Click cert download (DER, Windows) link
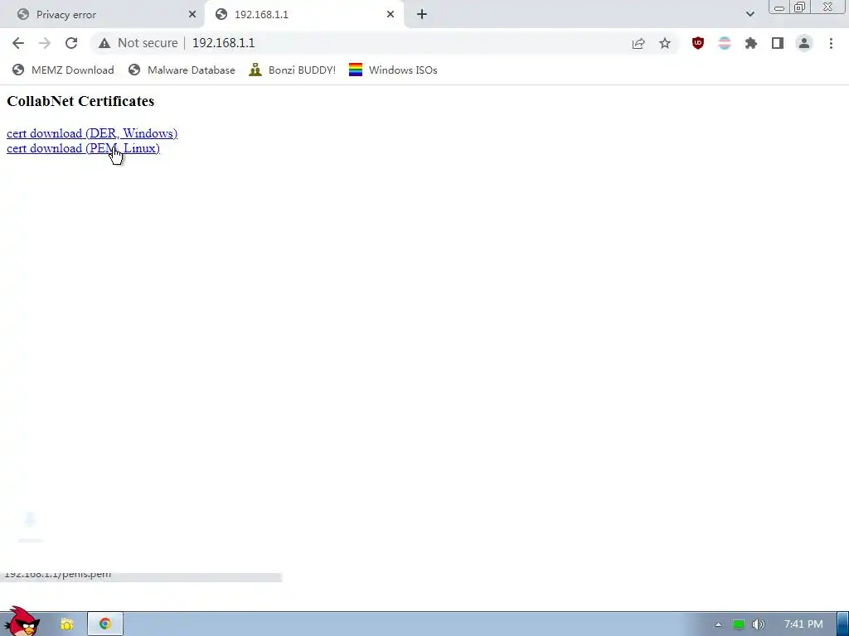The width and height of the screenshot is (849, 636). coord(92,133)
